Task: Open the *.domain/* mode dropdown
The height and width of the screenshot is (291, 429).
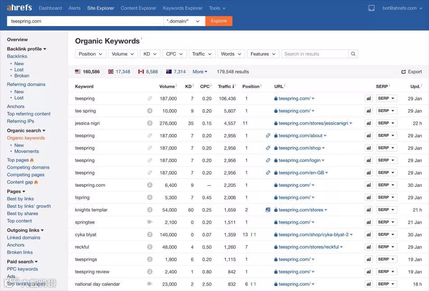Action: click(x=184, y=21)
